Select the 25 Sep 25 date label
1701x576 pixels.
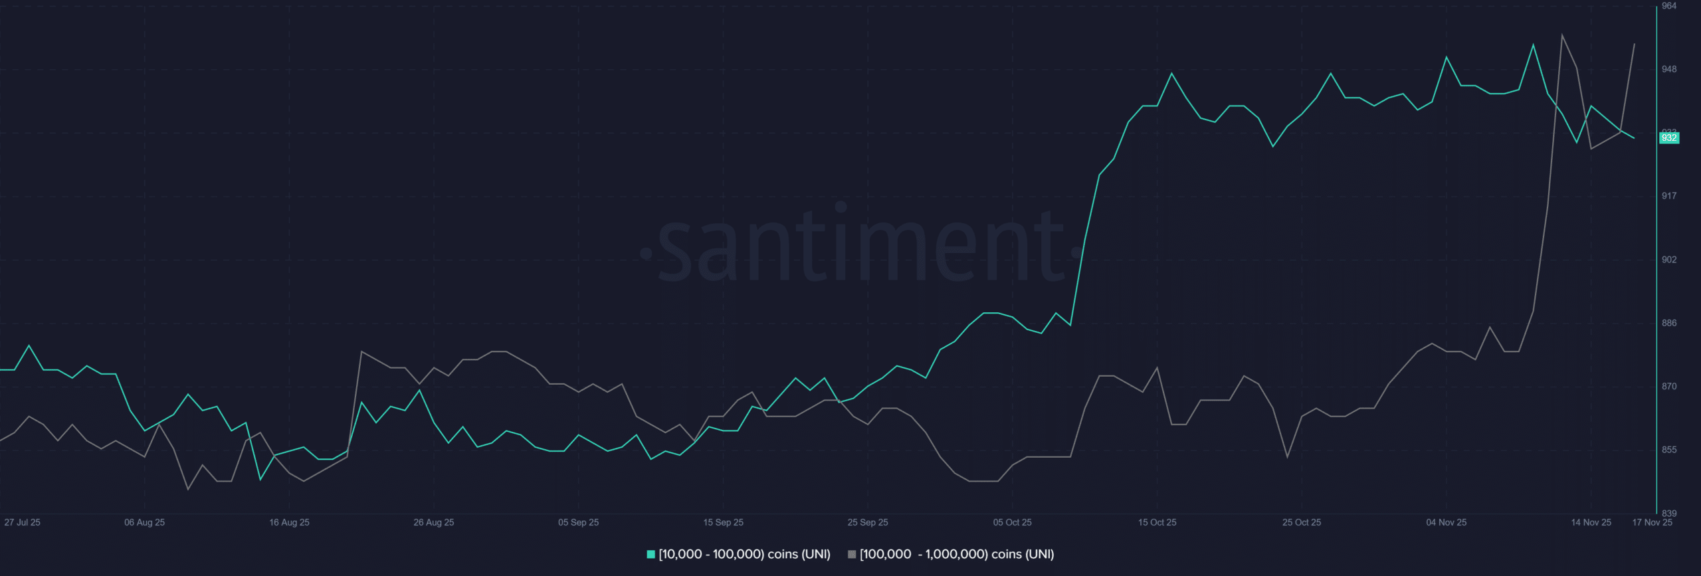coord(868,522)
